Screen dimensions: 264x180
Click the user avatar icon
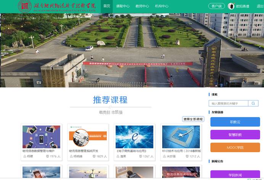(231, 6)
